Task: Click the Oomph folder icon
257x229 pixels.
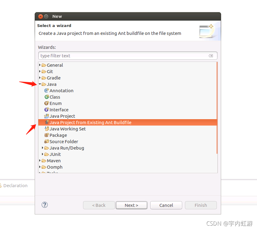Action: point(44,167)
